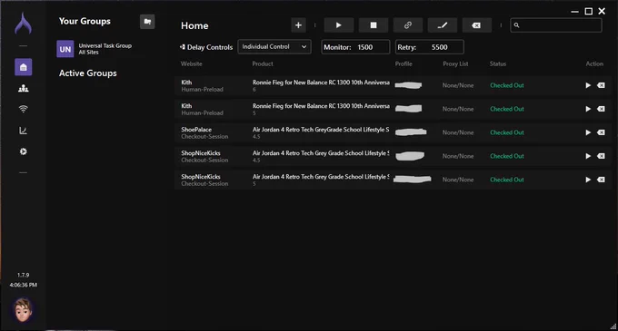This screenshot has height=331, width=618.
Task: Select the Air Jordan 4 ShoePalace product
Action: [x=321, y=130]
